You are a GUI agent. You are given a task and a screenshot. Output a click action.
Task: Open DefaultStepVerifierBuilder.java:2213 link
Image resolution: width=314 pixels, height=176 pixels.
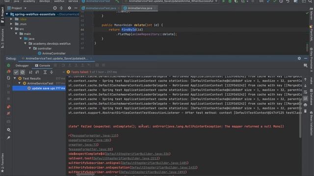coord(126,158)
